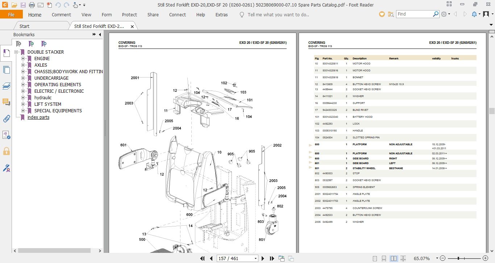Expand the CHASSIS;BODYWORK AND FITTINGS node
495x263 pixels.
23,72
